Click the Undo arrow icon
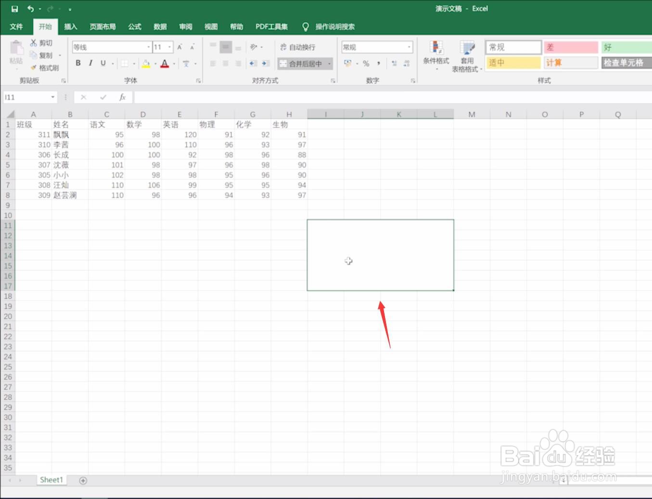 pos(31,9)
